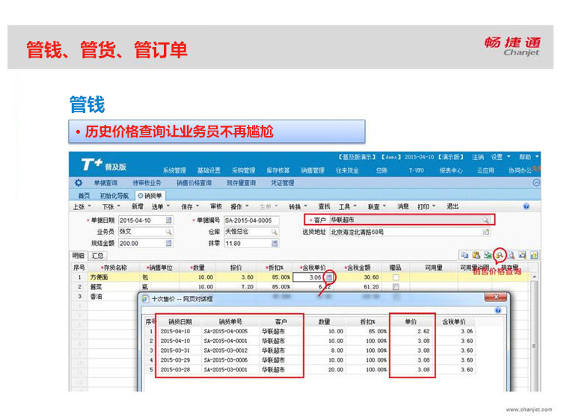Open the 销售价格查询 shortcut
Screen dimensions: 561x420
(194, 182)
